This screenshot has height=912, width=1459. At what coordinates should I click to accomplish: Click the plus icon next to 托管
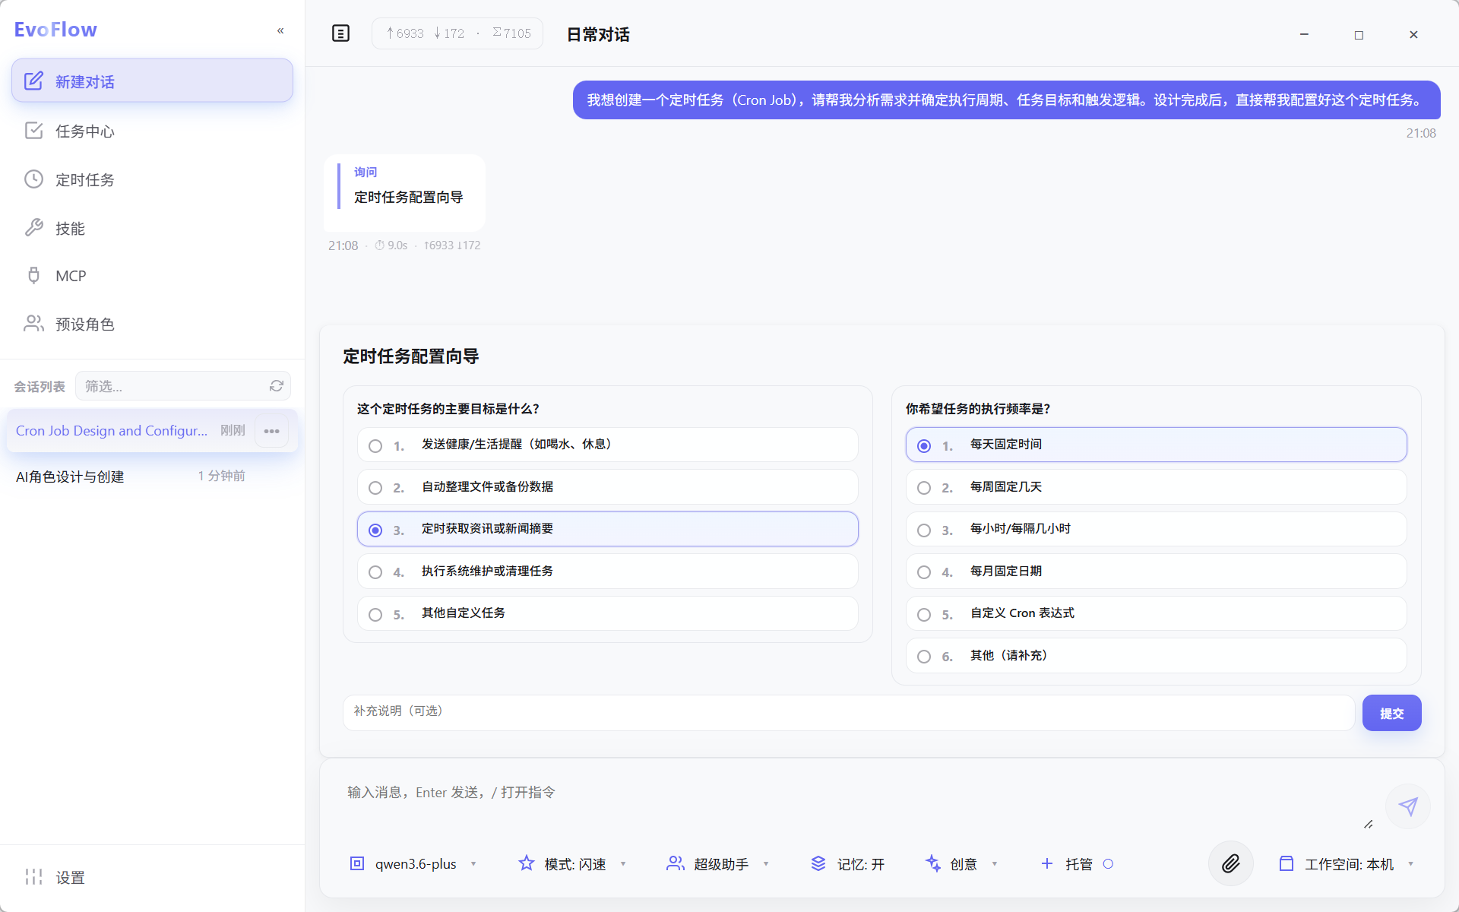pos(1046,863)
